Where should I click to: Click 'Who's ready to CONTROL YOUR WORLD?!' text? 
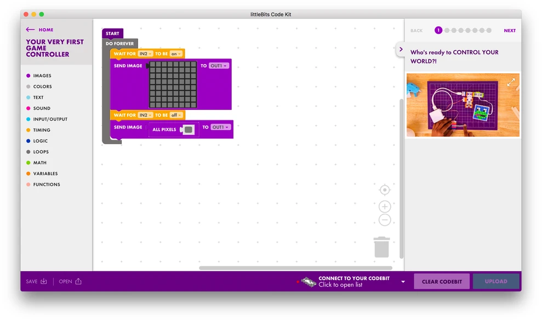(x=454, y=56)
